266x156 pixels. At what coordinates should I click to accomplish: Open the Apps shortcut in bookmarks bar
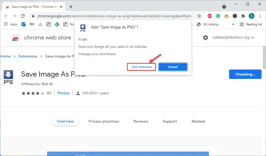coord(10,24)
